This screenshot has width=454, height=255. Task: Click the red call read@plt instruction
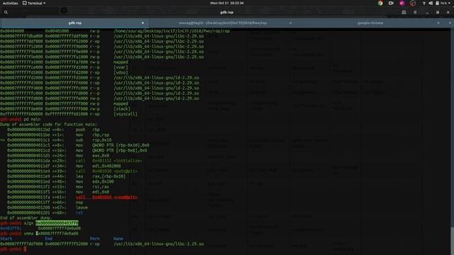(x=106, y=197)
